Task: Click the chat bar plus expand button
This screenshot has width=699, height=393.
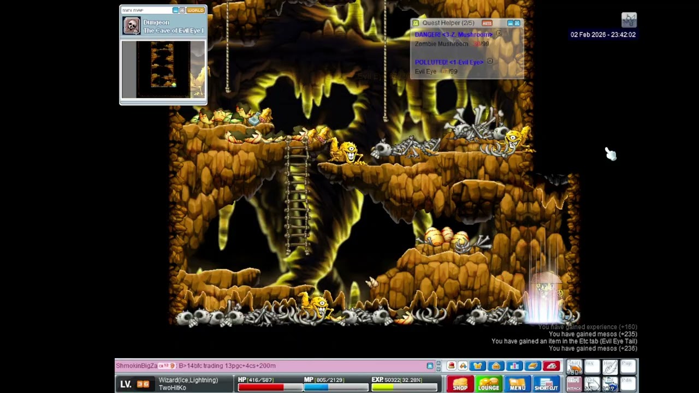Action: tap(430, 366)
